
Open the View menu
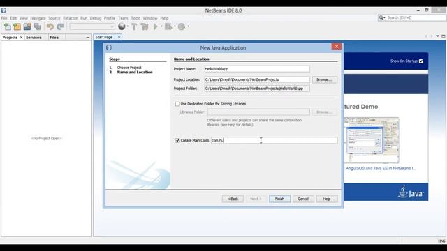24,18
